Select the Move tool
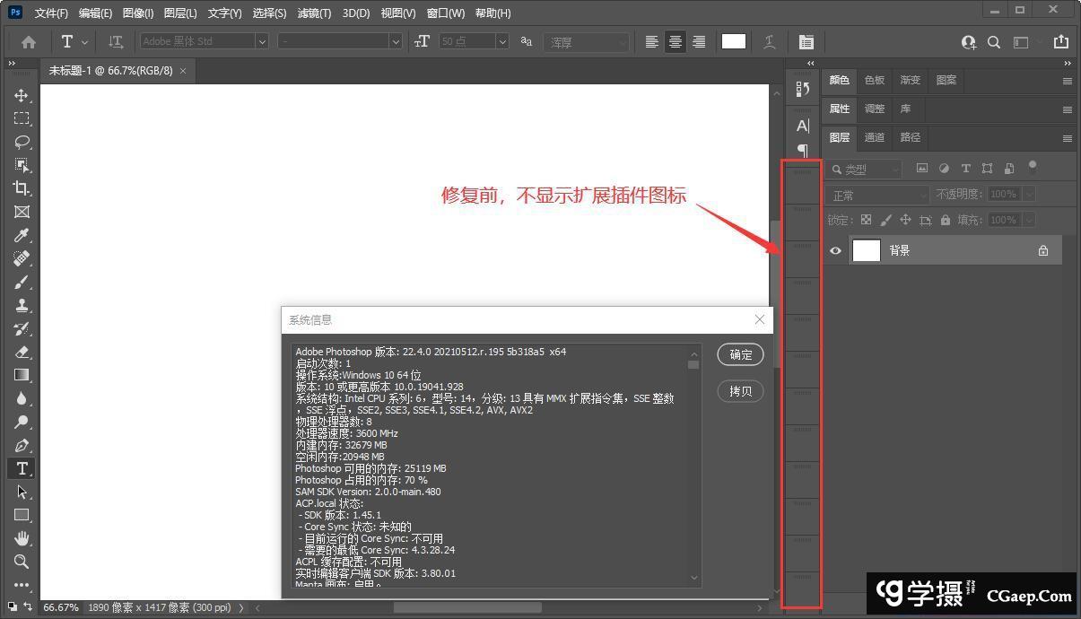The height and width of the screenshot is (619, 1081). tap(22, 95)
